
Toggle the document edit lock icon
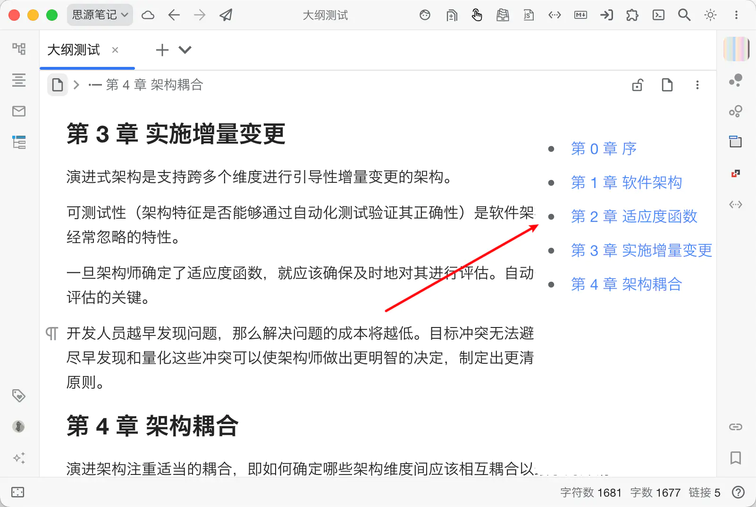click(x=638, y=85)
